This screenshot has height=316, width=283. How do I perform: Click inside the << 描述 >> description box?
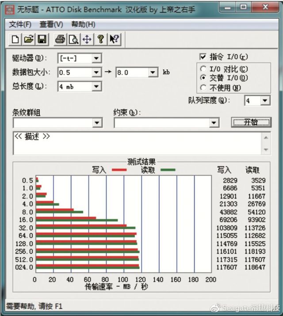[138, 143]
